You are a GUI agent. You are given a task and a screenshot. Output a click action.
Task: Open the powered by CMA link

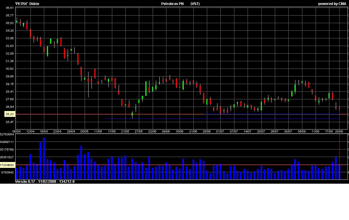pyautogui.click(x=332, y=4)
